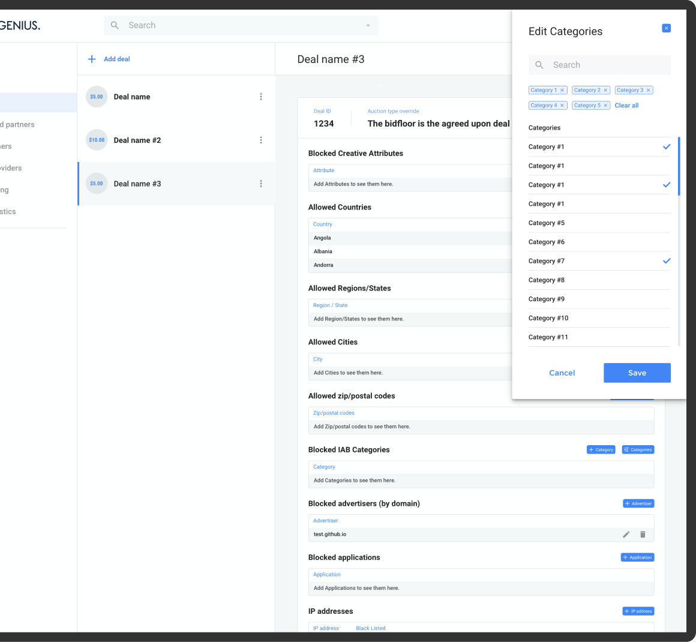The height and width of the screenshot is (642, 696).
Task: Check Category #10 in list
Action: click(599, 319)
